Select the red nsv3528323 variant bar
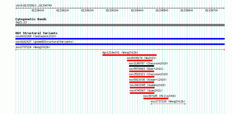The image size is (232, 114). (142, 77)
